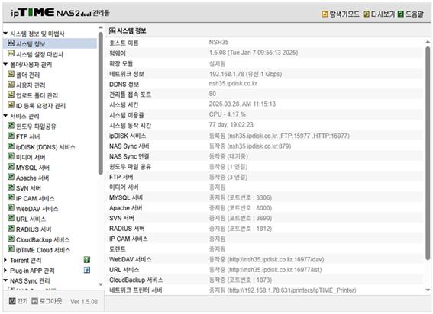Click the info panel scrollbar thumb

coord(428,153)
